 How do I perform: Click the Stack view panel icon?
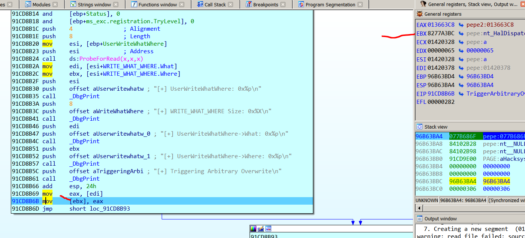pyautogui.click(x=420, y=127)
